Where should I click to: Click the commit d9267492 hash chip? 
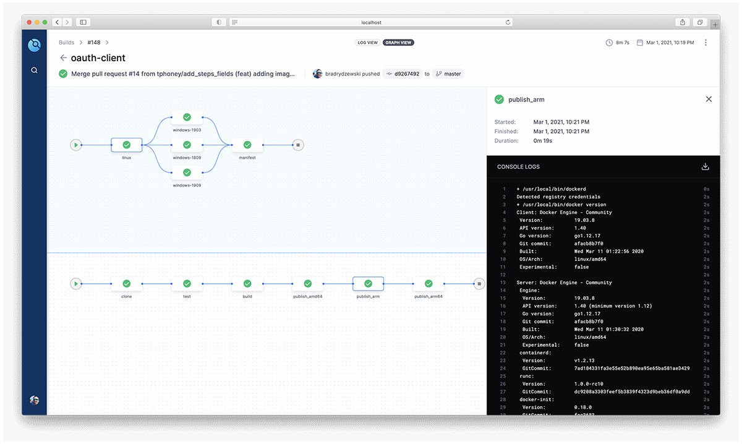403,74
